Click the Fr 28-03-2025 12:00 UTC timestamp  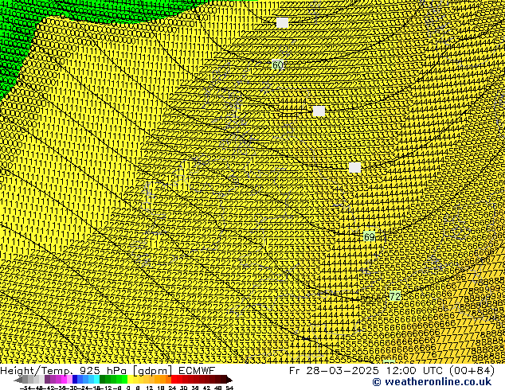coord(392,371)
